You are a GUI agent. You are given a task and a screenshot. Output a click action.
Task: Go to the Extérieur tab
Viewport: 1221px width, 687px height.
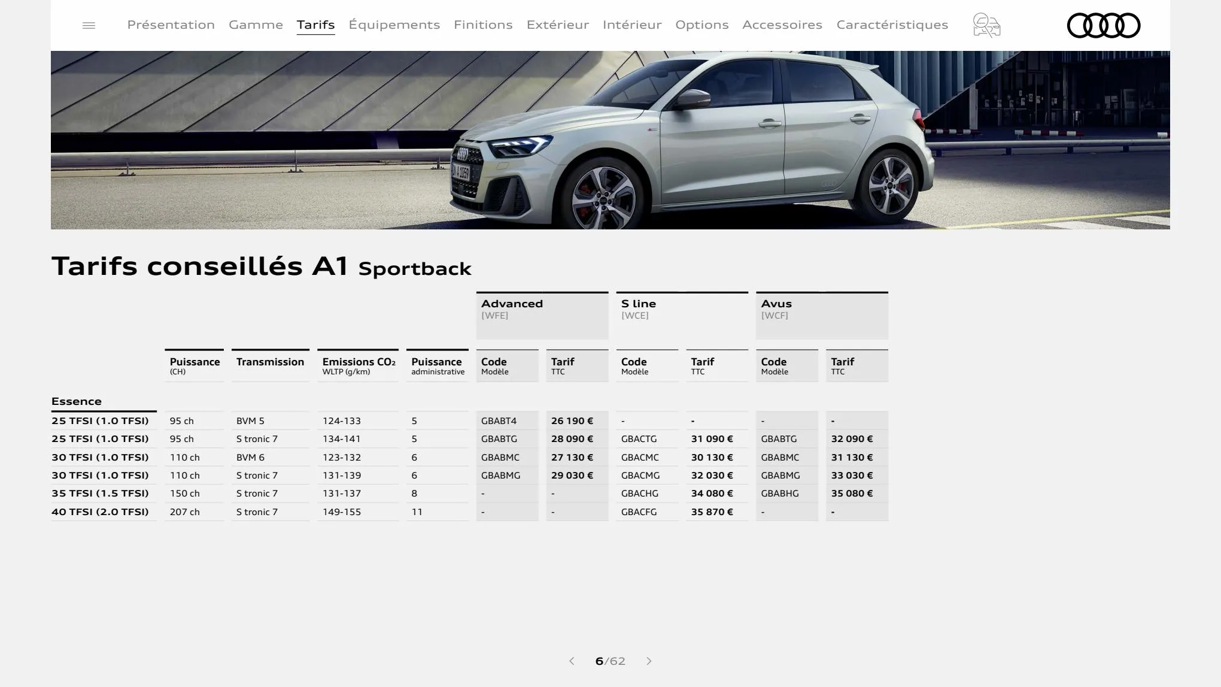(x=557, y=25)
